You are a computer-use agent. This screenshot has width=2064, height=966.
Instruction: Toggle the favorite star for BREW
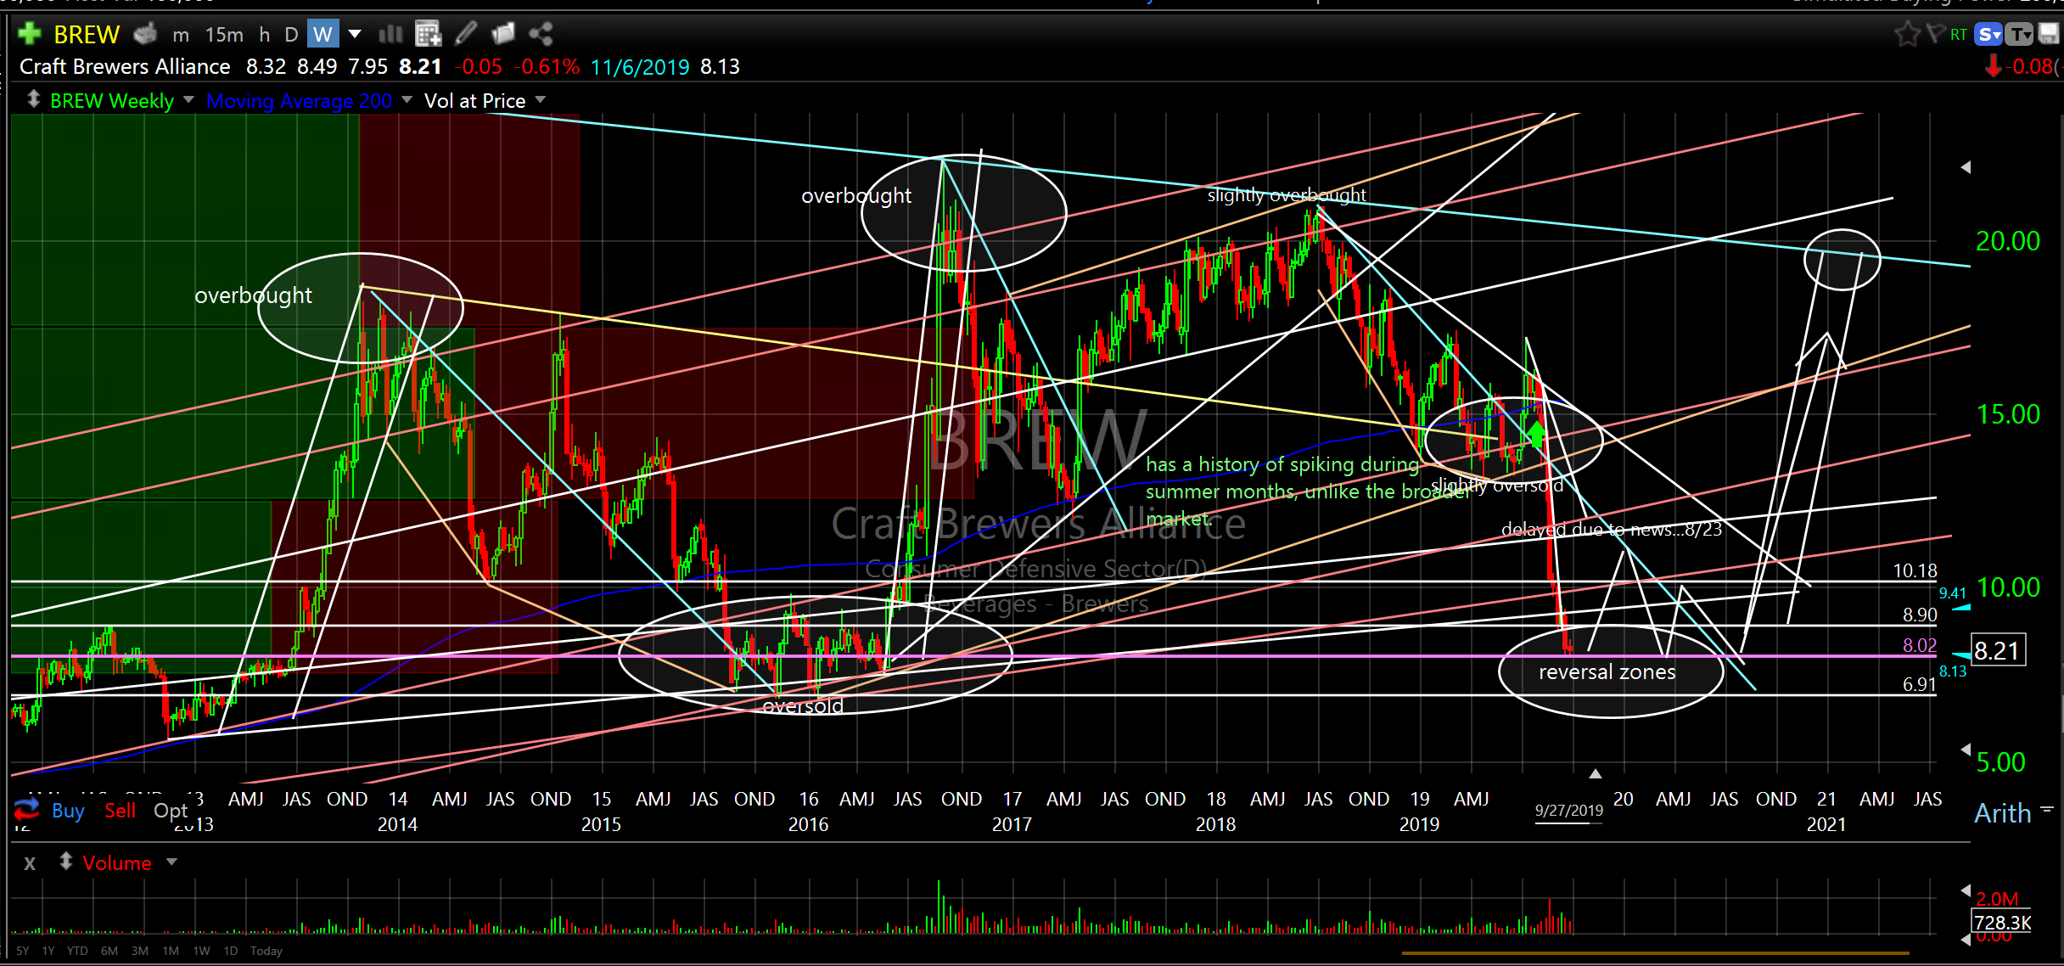[x=1906, y=34]
